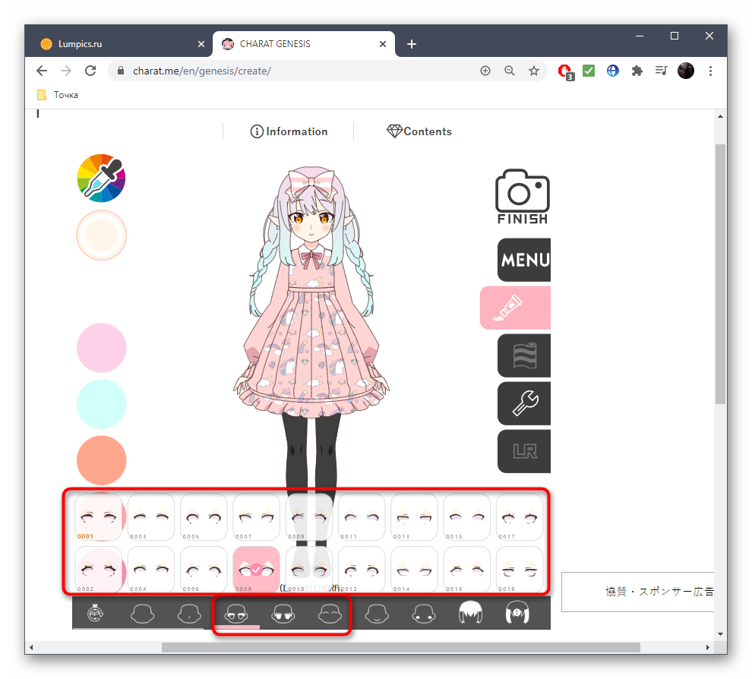752x679 pixels.
Task: Open the Information link
Action: click(289, 131)
